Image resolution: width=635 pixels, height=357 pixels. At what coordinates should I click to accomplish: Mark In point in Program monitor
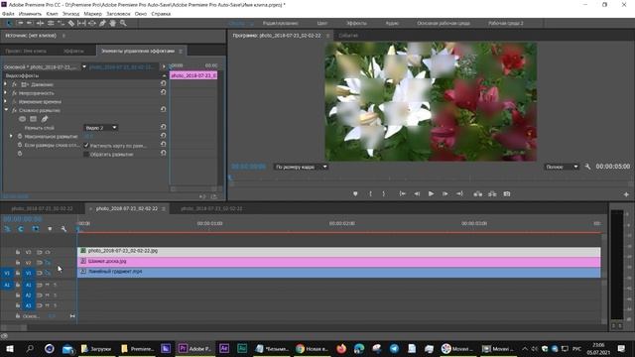pyautogui.click(x=370, y=194)
